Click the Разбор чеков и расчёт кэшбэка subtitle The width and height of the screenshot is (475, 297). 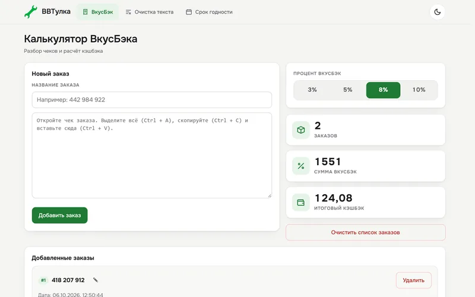pyautogui.click(x=64, y=51)
